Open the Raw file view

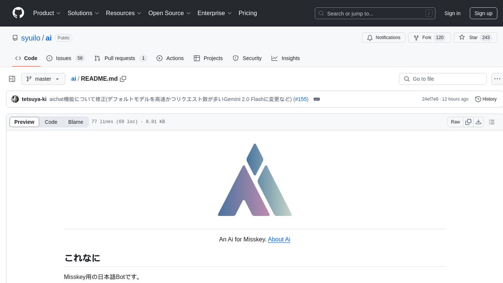[455, 122]
